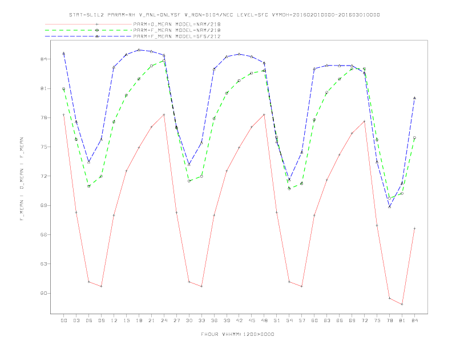Click the red O_MEAN plus point at hour 48
This screenshot has height=349, width=452.
pyautogui.click(x=264, y=115)
